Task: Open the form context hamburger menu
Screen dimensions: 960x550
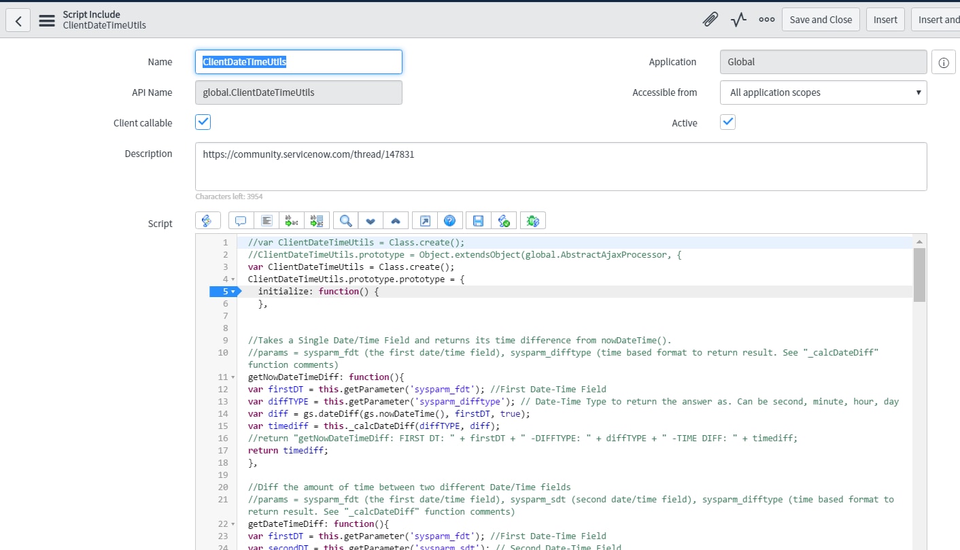Action: (47, 20)
